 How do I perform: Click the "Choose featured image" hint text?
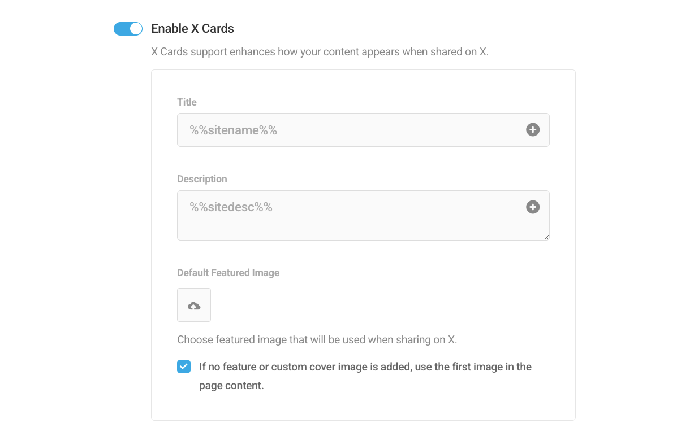[x=317, y=340]
